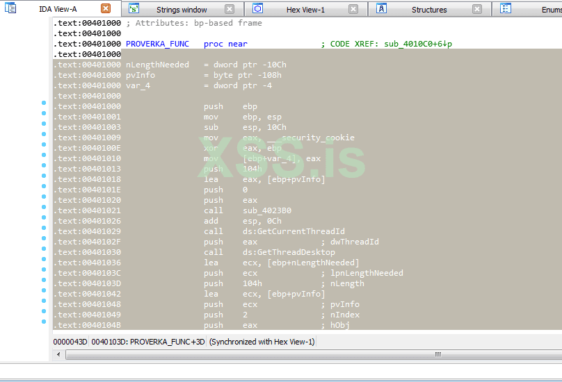
Task: Click sub_4023B0 call target
Action: (x=267, y=210)
